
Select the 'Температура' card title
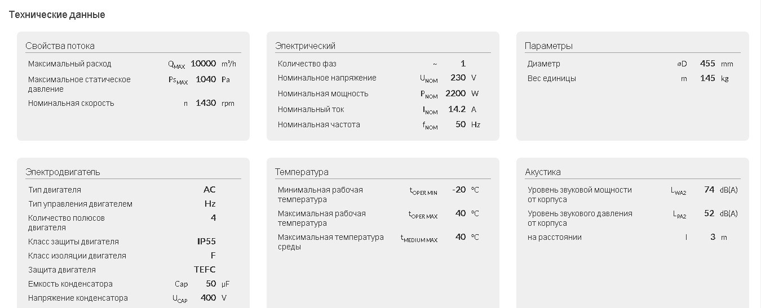[x=302, y=172]
